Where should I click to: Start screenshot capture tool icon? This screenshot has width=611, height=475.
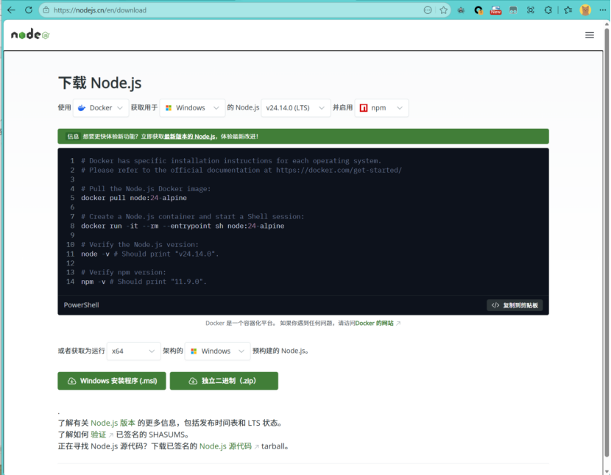[530, 10]
